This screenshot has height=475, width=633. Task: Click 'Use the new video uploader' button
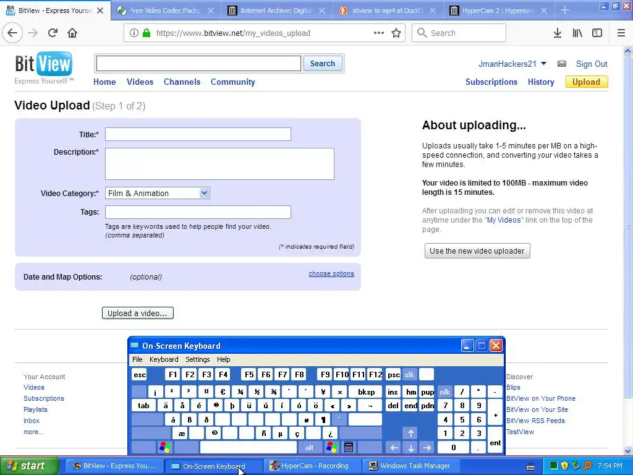477,251
